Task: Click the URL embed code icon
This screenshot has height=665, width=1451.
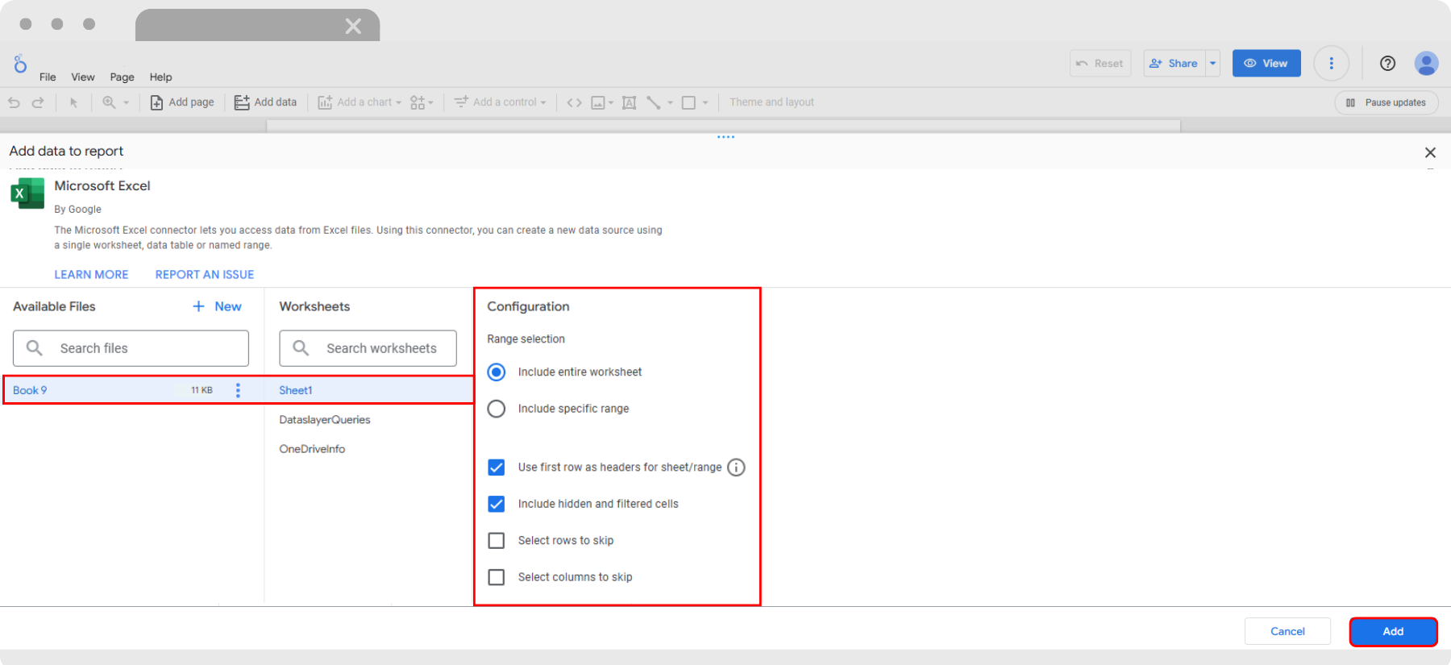Action: coord(574,102)
